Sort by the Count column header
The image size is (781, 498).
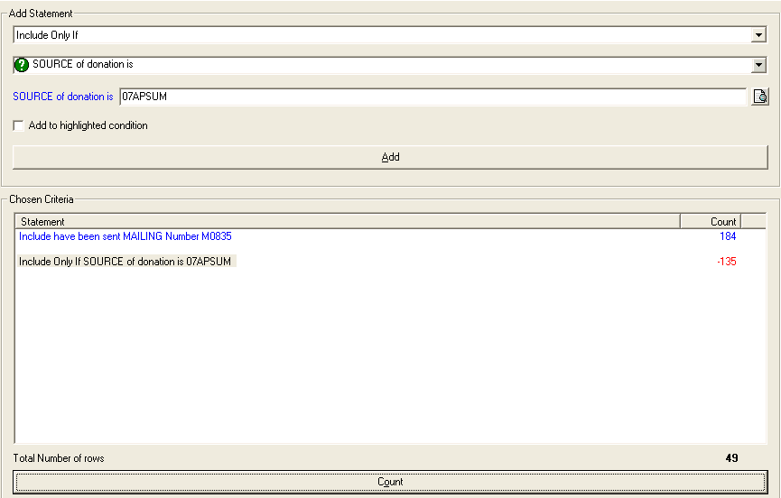coord(710,221)
